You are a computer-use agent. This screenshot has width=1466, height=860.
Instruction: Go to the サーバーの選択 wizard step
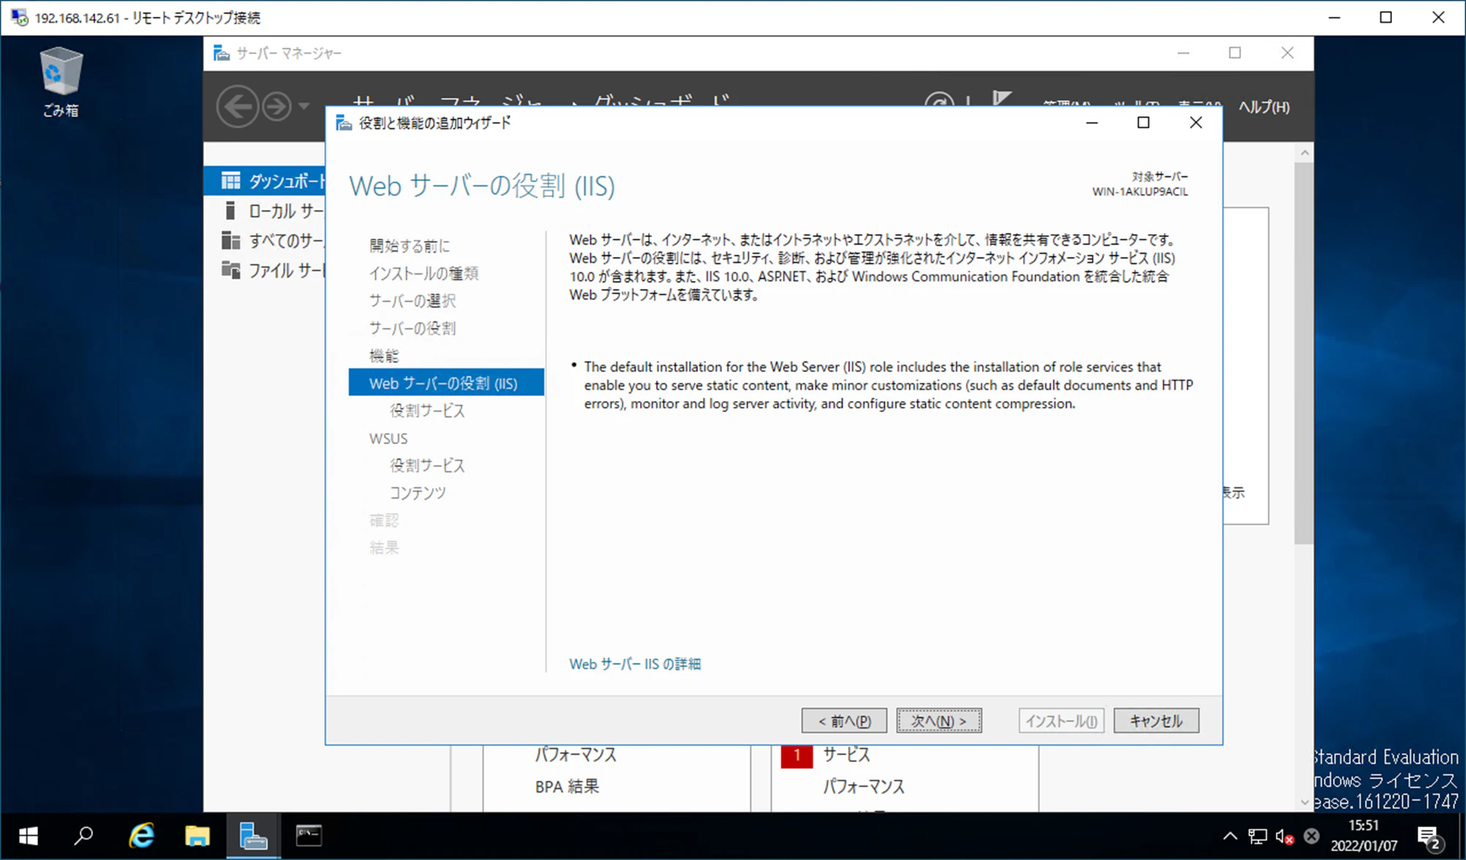[412, 301]
